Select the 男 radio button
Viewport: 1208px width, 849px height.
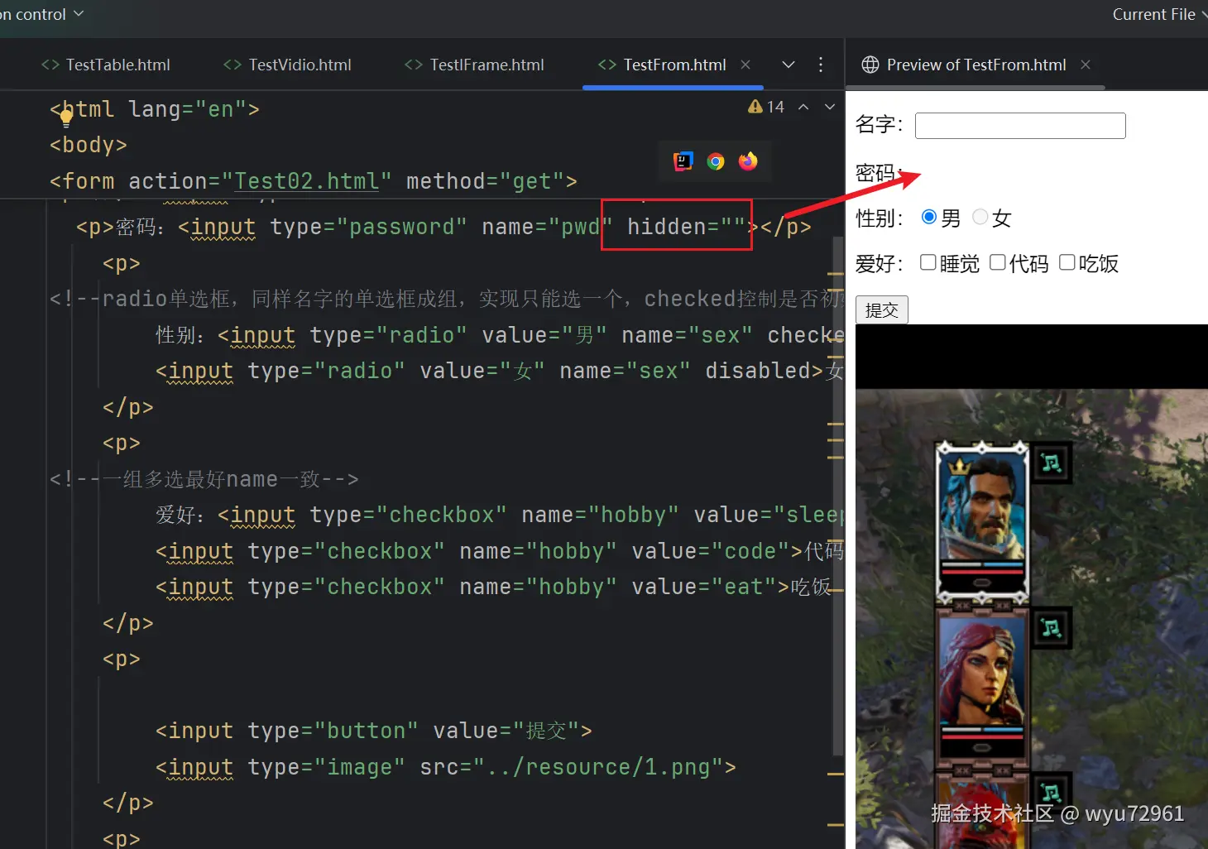pos(929,217)
